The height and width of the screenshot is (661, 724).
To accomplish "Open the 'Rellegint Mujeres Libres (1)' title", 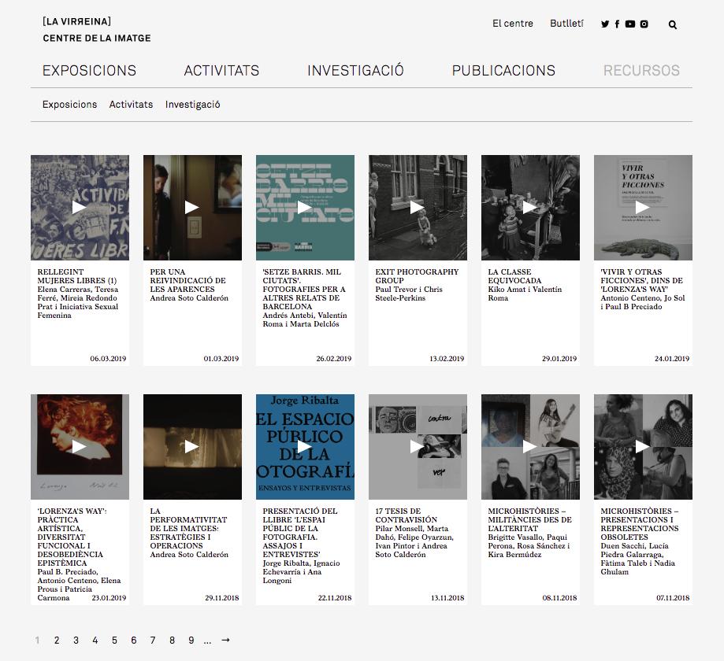I will (x=77, y=276).
